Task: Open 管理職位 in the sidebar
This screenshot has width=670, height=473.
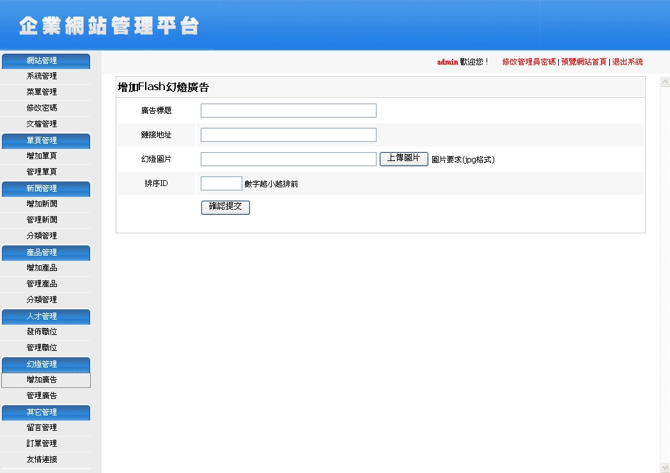Action: tap(42, 348)
